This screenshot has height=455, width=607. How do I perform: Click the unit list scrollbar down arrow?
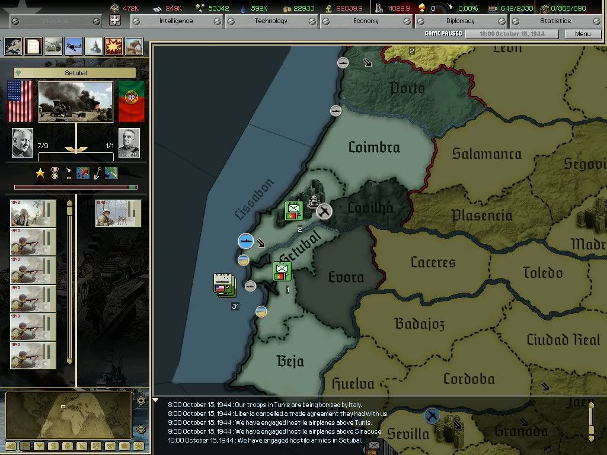click(x=69, y=360)
